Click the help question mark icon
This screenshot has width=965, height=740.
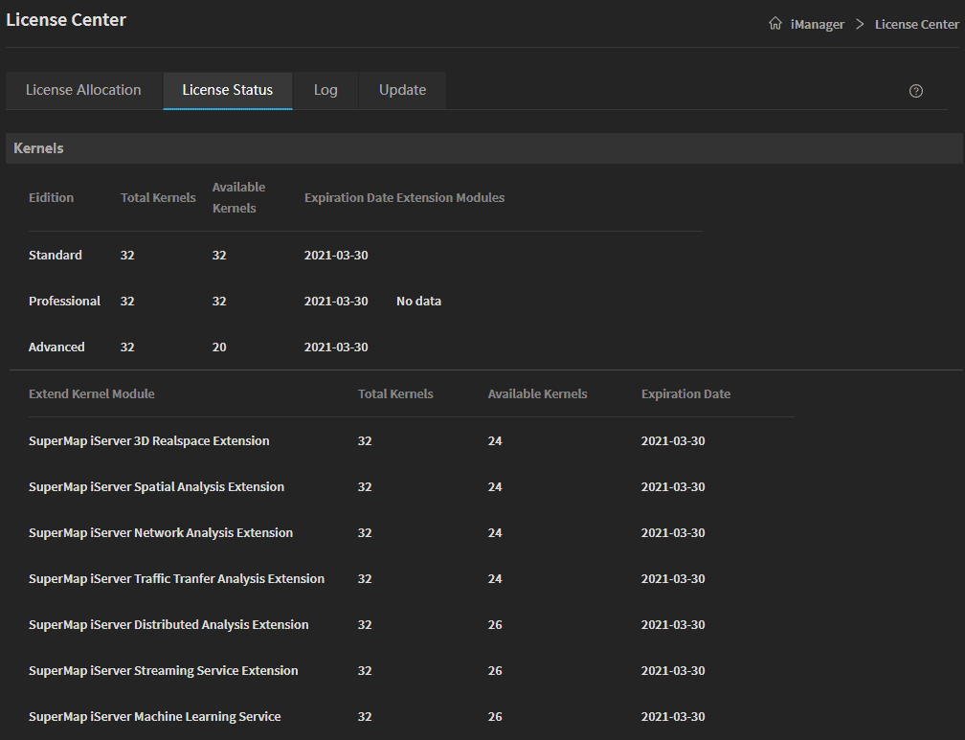coord(916,91)
